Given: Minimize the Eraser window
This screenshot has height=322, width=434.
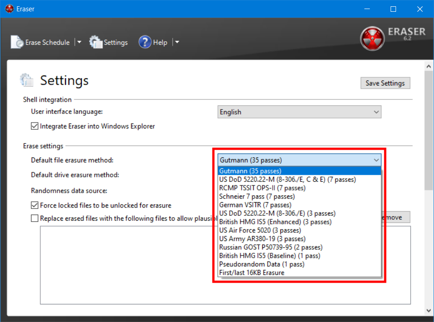Looking at the screenshot, I should point(367,9).
